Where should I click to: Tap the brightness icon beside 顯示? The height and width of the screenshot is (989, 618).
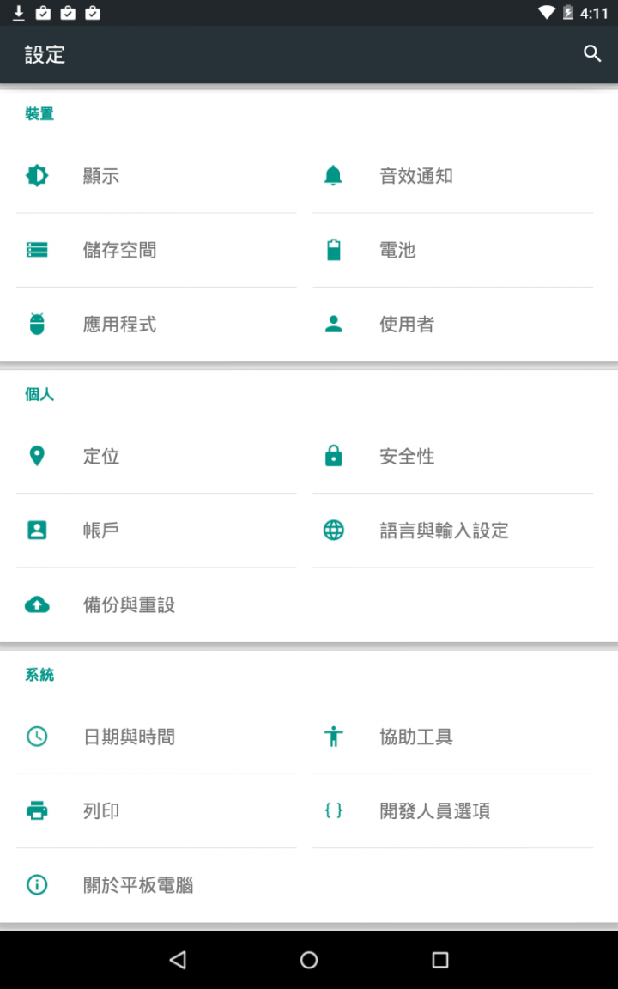(37, 175)
